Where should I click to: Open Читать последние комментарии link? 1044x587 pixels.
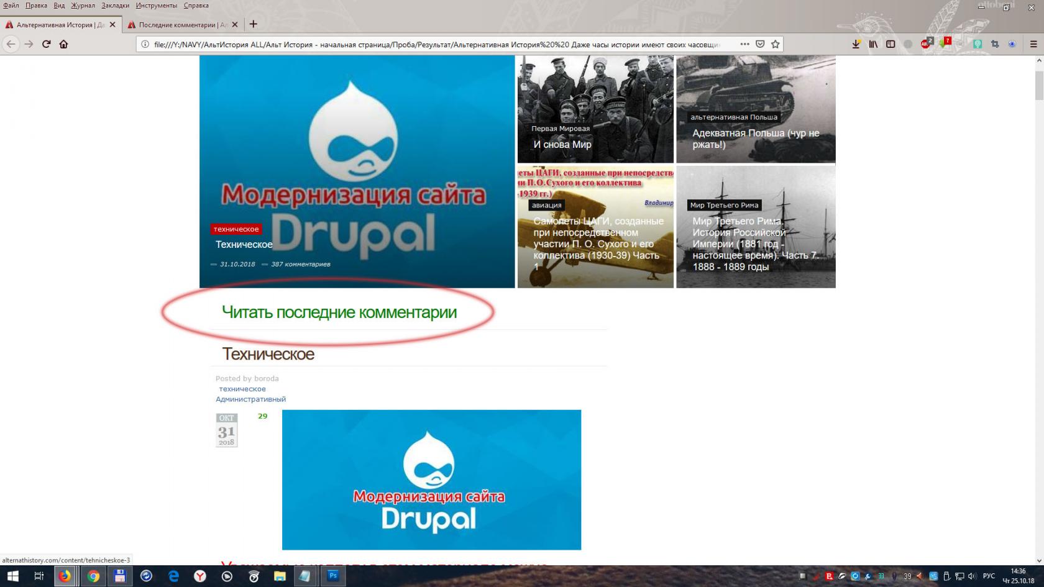click(339, 312)
